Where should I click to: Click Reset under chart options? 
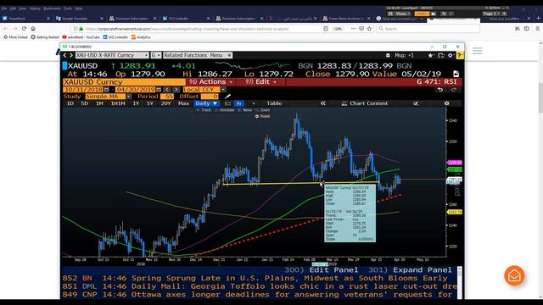(262, 116)
